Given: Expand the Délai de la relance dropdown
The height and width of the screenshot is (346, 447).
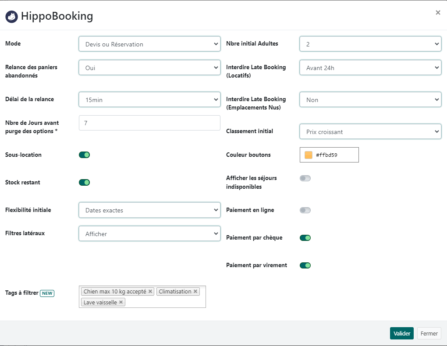Looking at the screenshot, I should (x=149, y=100).
